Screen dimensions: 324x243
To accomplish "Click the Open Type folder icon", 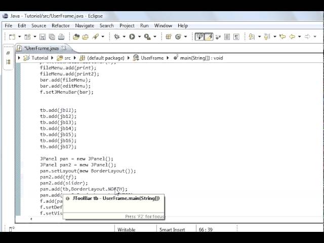I will pos(76,37).
